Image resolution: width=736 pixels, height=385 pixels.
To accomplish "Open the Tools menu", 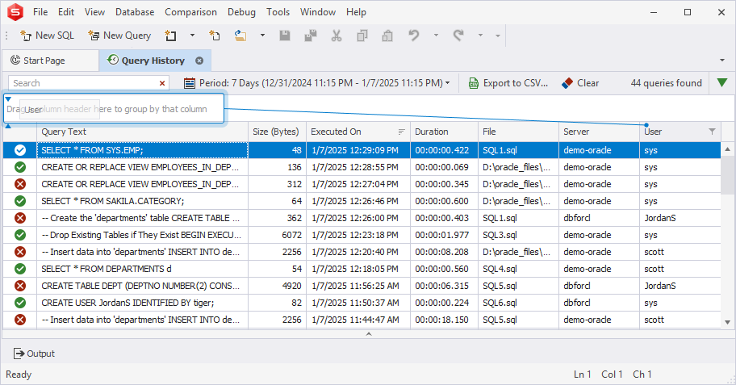I will point(278,12).
